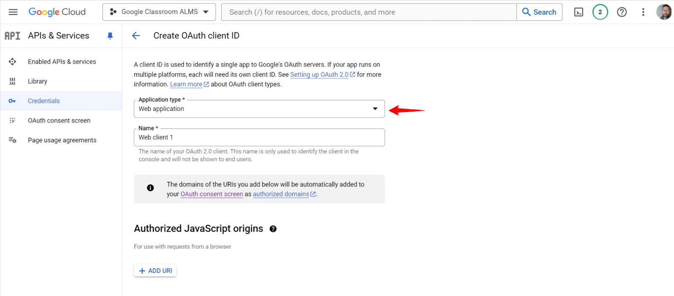Click the Page usage agreements icon
Screen dimensions: 674x296
click(12, 140)
